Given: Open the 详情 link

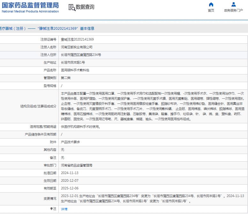Looking at the screenshot, I should pyautogui.click(x=64, y=209).
